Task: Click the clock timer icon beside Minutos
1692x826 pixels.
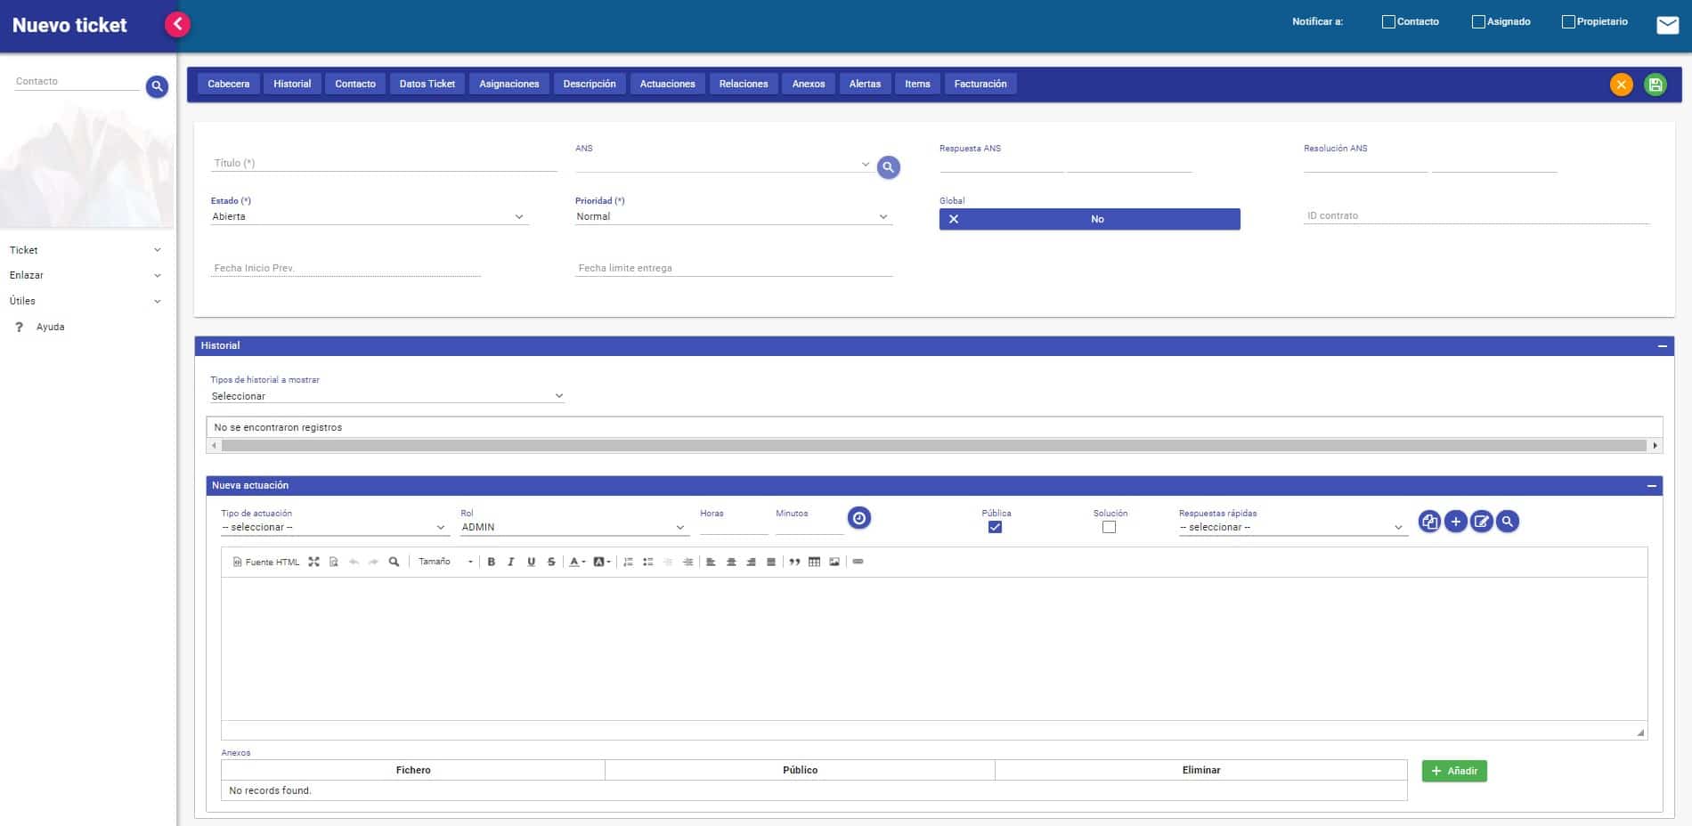Action: click(x=858, y=518)
